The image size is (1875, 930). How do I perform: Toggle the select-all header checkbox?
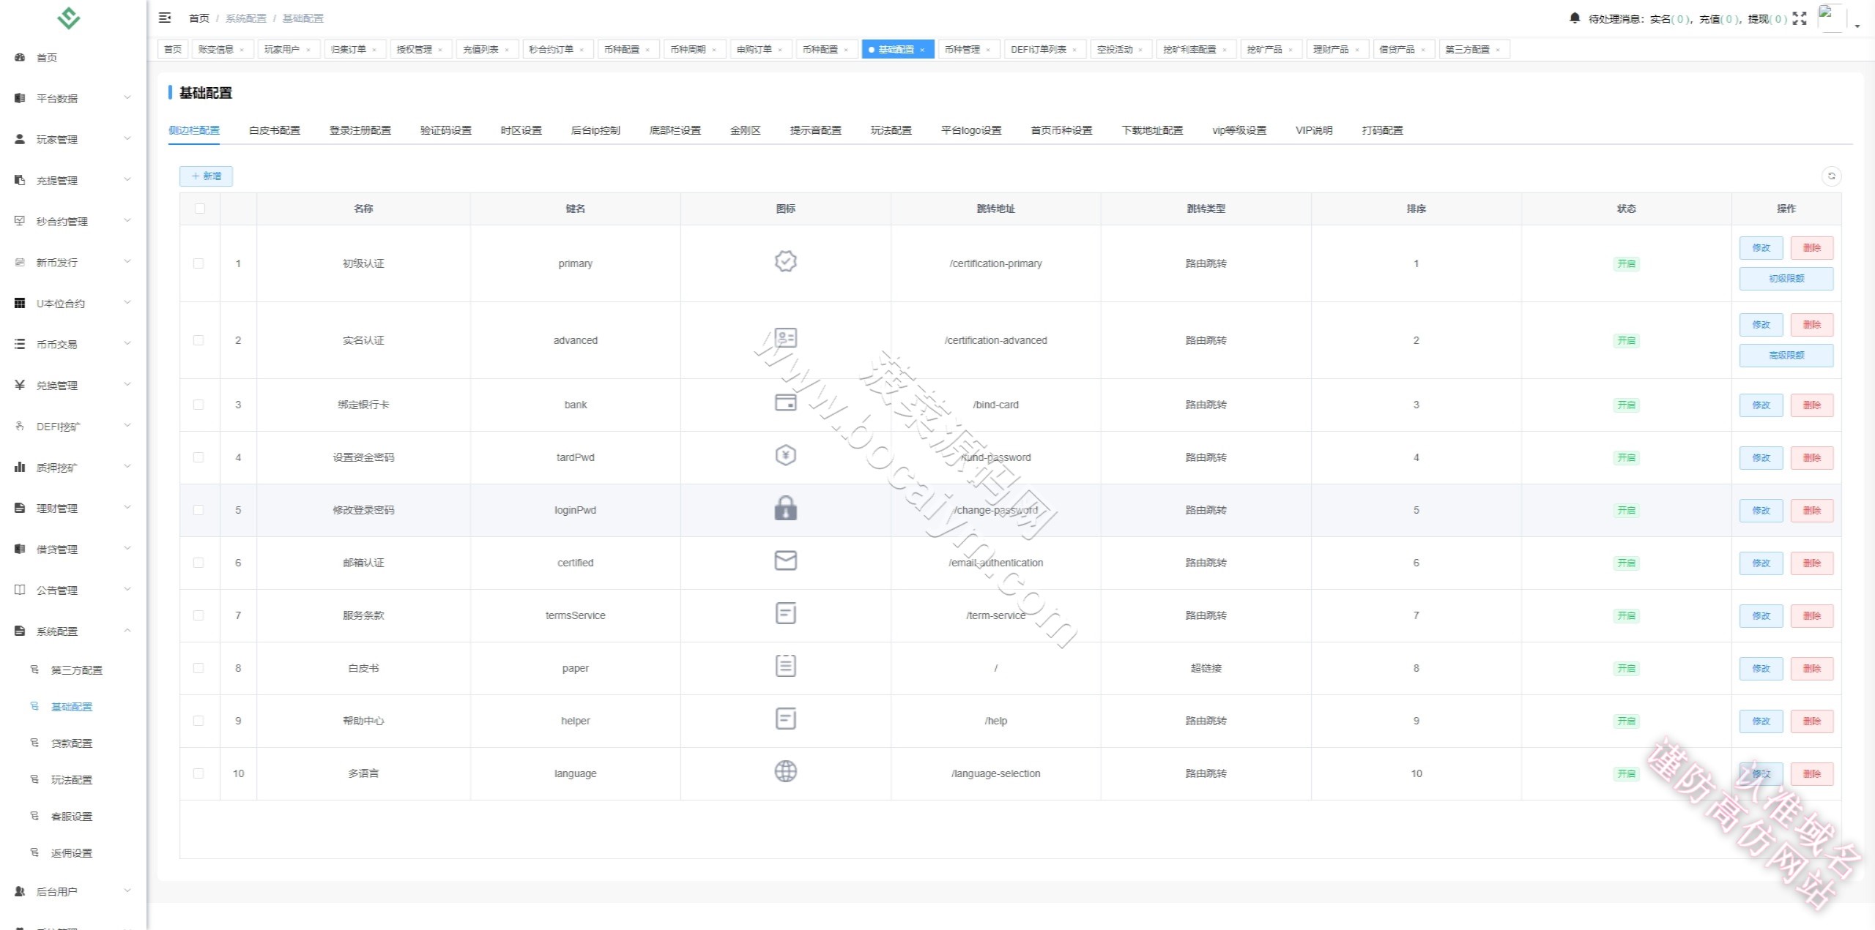tap(199, 209)
